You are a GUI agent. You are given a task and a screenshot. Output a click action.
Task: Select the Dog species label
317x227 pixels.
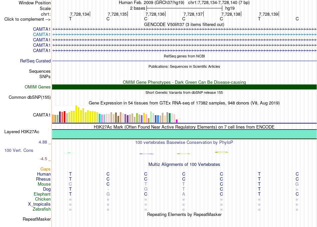[x=47, y=189]
